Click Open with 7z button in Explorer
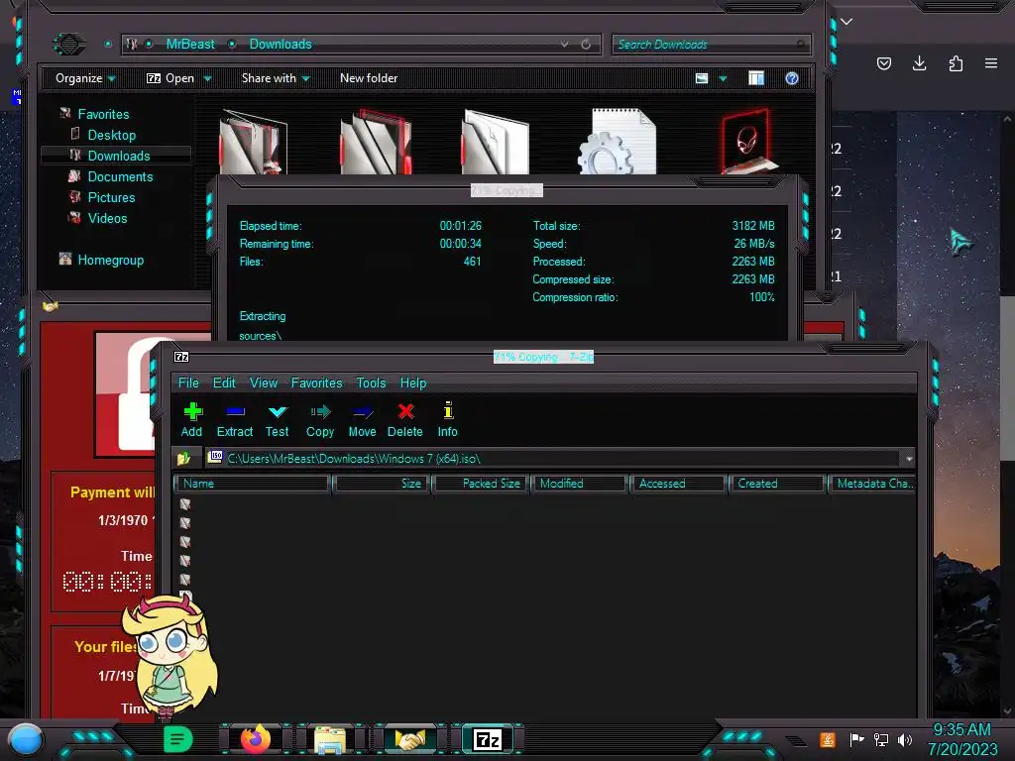The height and width of the screenshot is (761, 1015). pos(170,78)
